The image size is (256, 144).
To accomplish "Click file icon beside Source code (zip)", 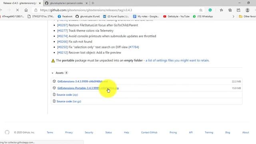I will pyautogui.click(x=54, y=94).
